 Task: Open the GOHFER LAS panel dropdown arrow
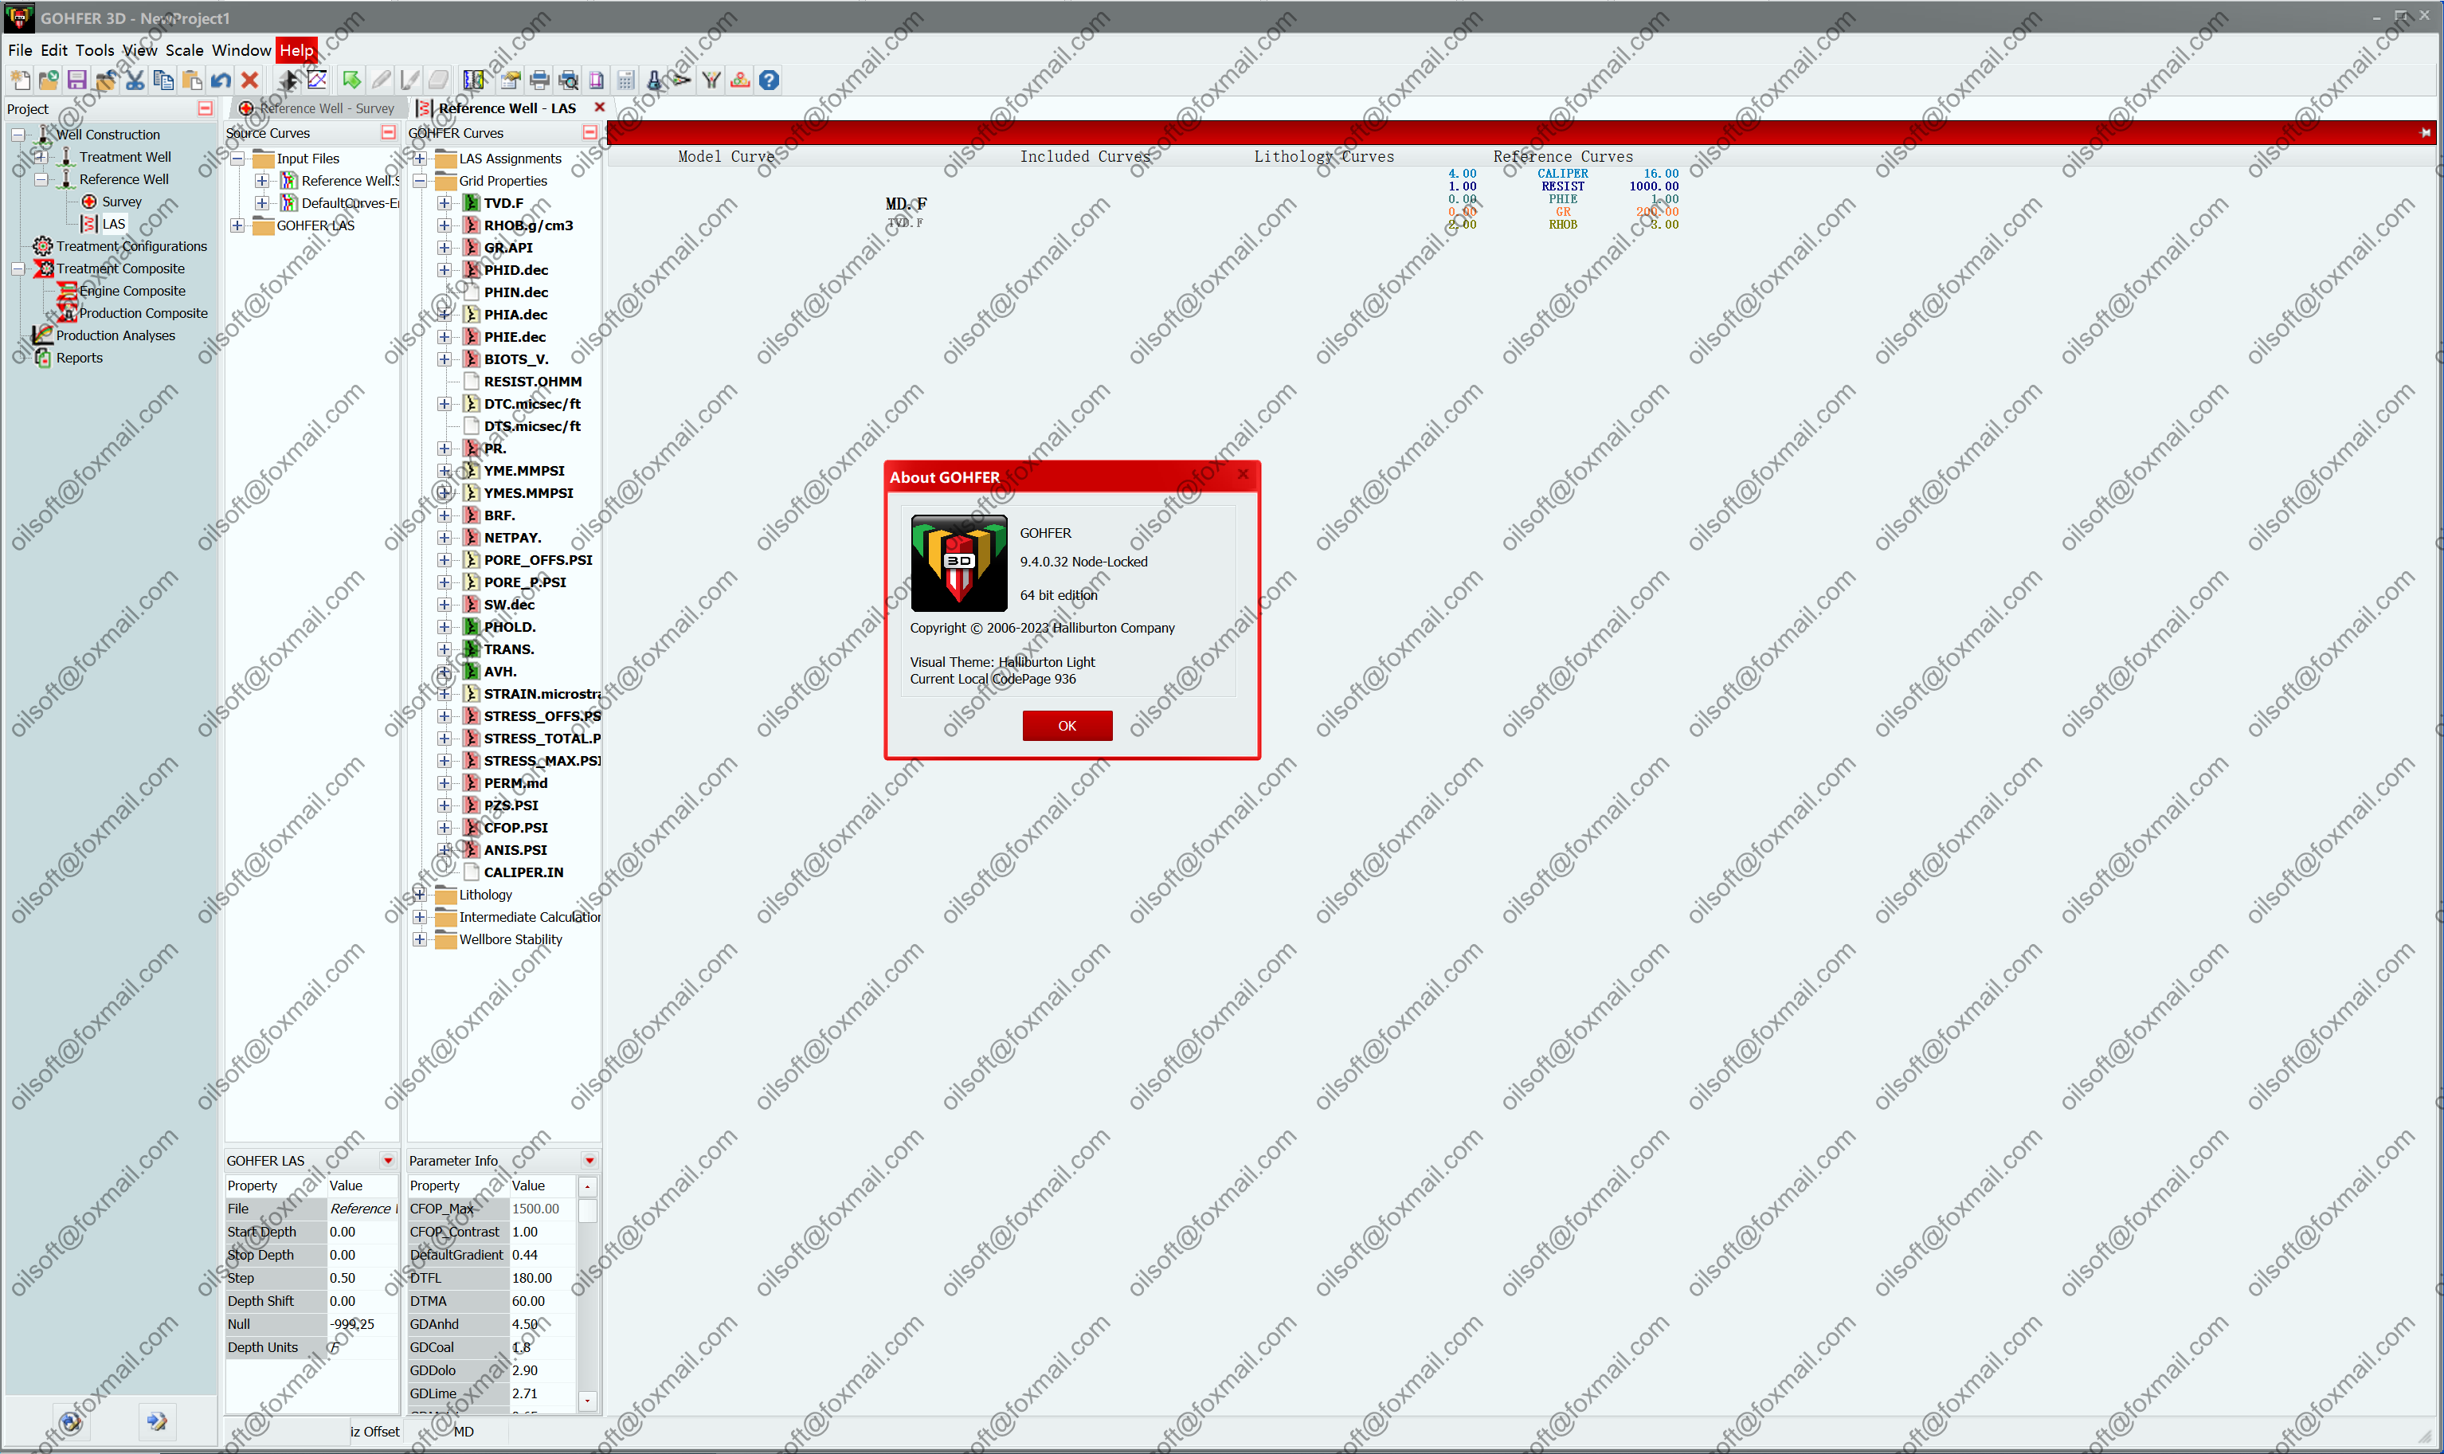click(x=388, y=1160)
